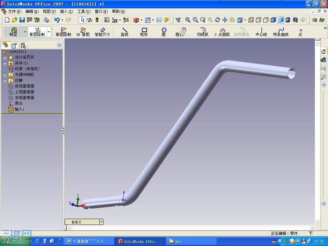Screen dimensions: 328x246
Task: Select the Centerline (中心线) tool
Action: point(261,32)
